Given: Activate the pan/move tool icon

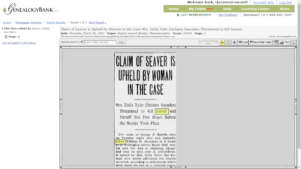Looking at the screenshot, I should pos(222,42).
